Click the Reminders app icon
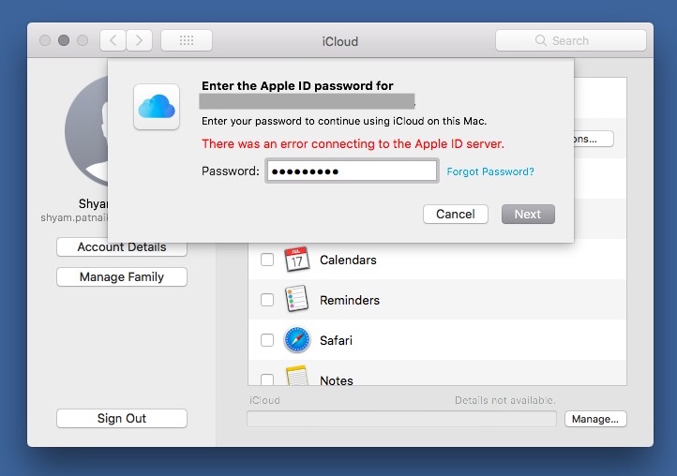 pyautogui.click(x=296, y=299)
